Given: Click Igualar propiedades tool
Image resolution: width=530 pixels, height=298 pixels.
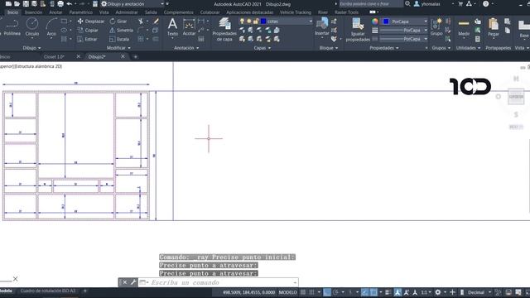Looking at the screenshot, I should tap(358, 30).
